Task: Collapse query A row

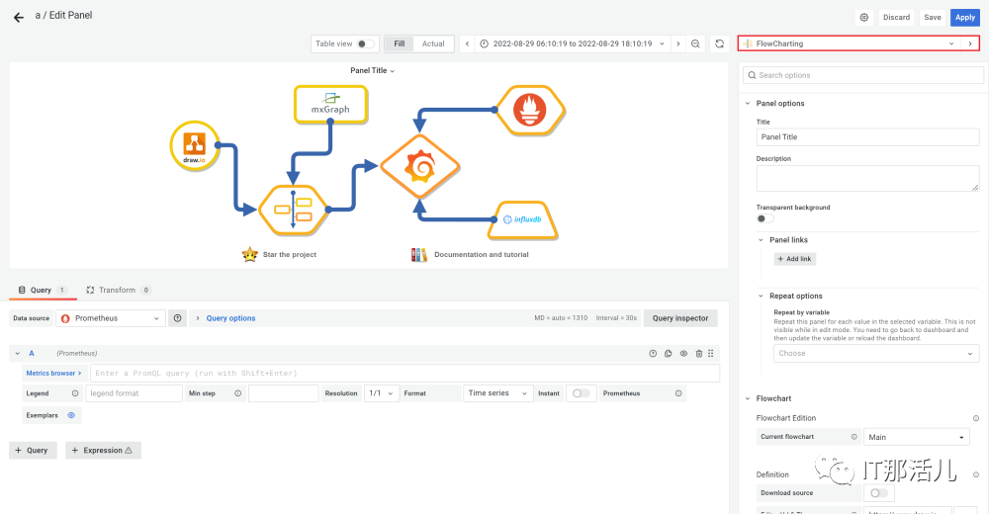Action: (18, 353)
